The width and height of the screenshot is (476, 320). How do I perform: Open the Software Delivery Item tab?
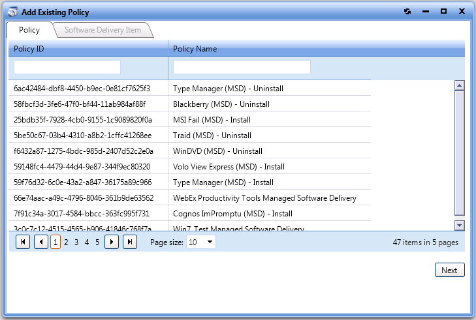(x=103, y=30)
